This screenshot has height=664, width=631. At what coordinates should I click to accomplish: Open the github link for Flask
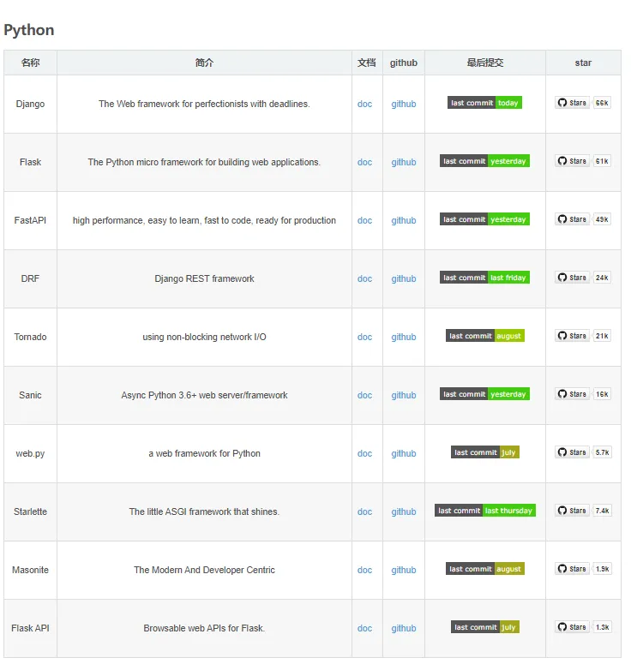[x=404, y=162]
